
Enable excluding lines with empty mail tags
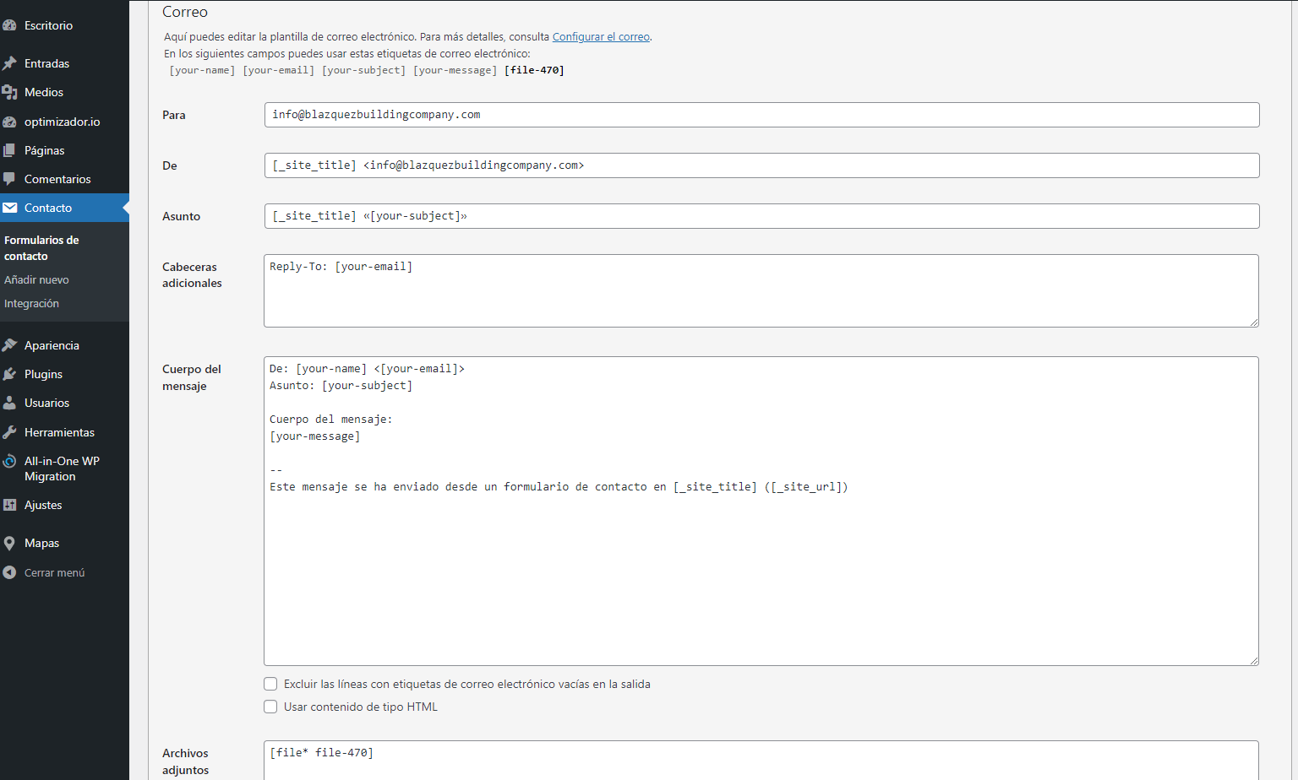[270, 684]
